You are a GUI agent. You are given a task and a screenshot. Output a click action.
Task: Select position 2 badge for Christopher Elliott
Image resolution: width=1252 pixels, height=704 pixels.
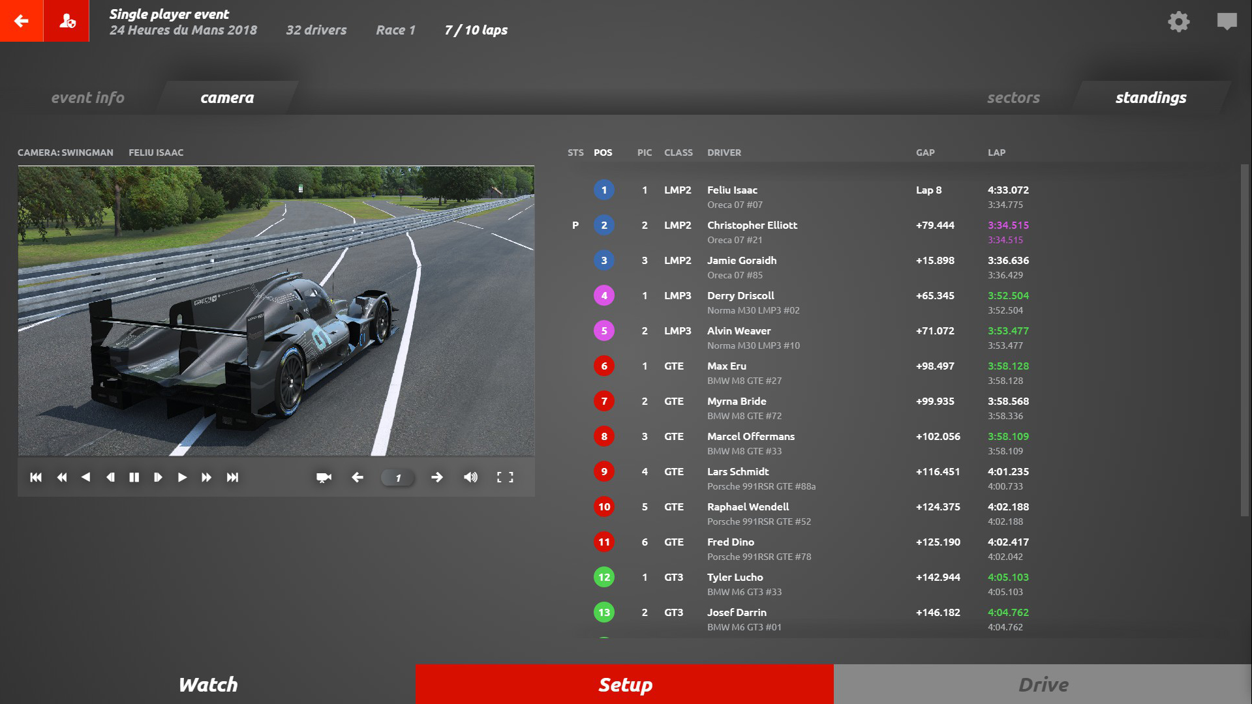click(604, 226)
